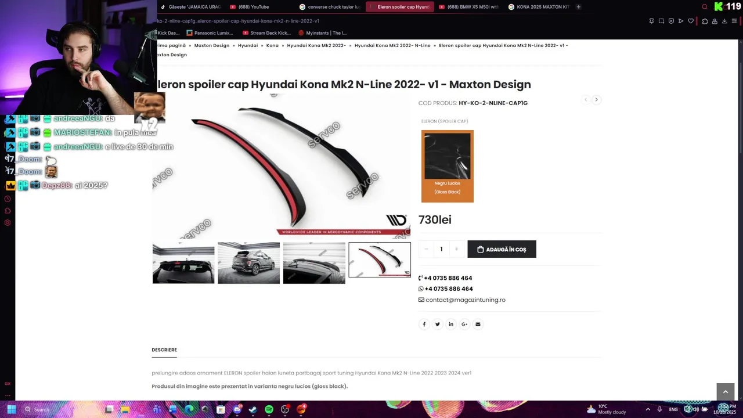Switch to the BMW X5 M50i tab
This screenshot has height=418, width=743.
pos(469,7)
